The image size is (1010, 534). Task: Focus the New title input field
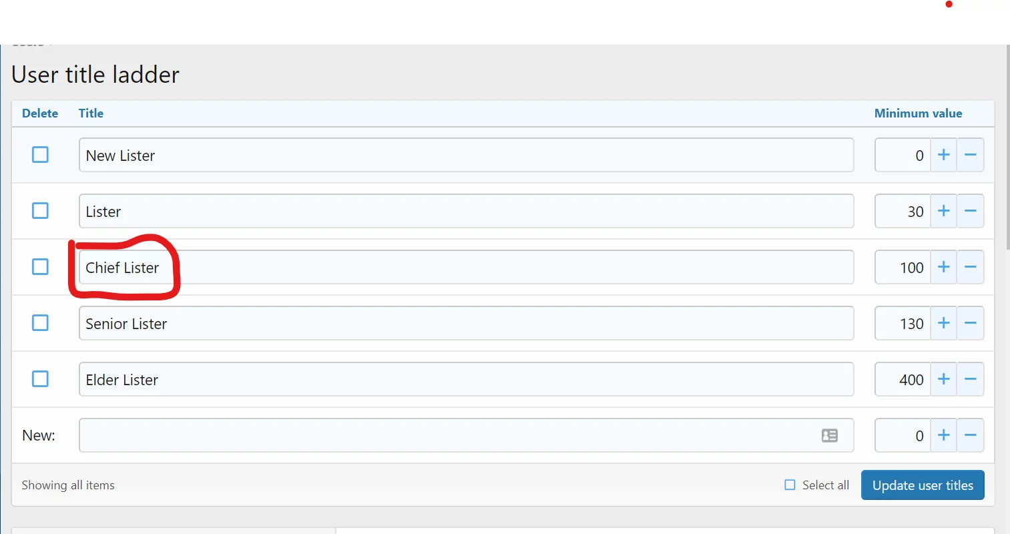pos(447,435)
